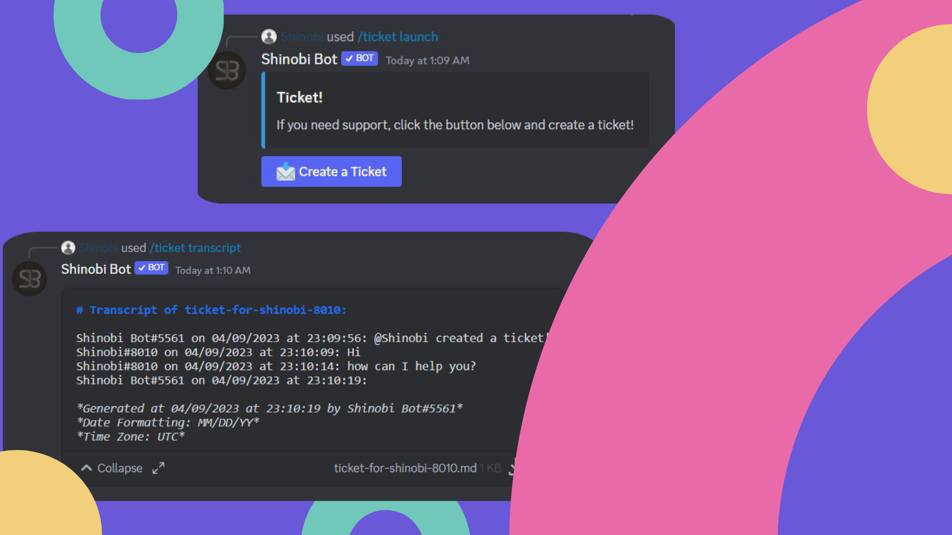This screenshot has height=535, width=952.
Task: Click the Shinobi Bot avatar icon bottom
Action: (31, 278)
